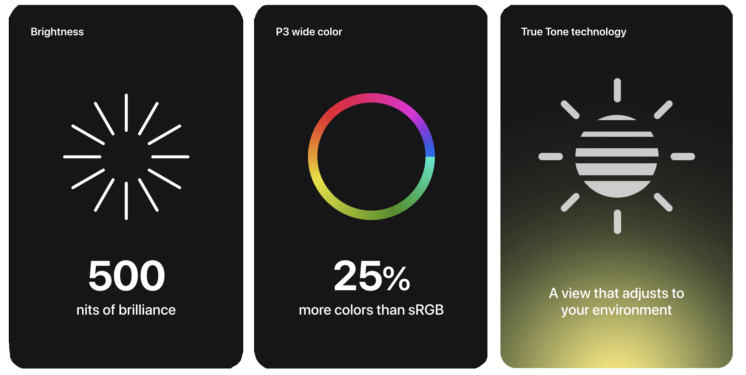Image resolution: width=746 pixels, height=375 pixels.
Task: Click the True Tone technology heading
Action: [x=573, y=32]
